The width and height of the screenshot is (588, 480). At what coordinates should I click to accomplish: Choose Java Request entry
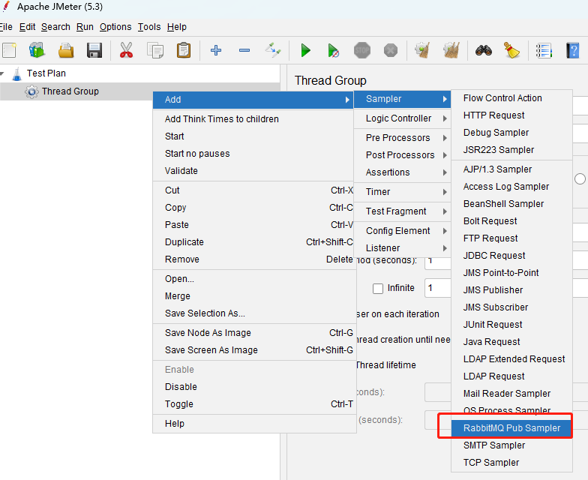coord(511,342)
